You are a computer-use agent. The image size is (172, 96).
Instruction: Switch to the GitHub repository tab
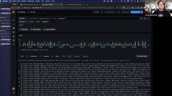(x=30, y=5)
